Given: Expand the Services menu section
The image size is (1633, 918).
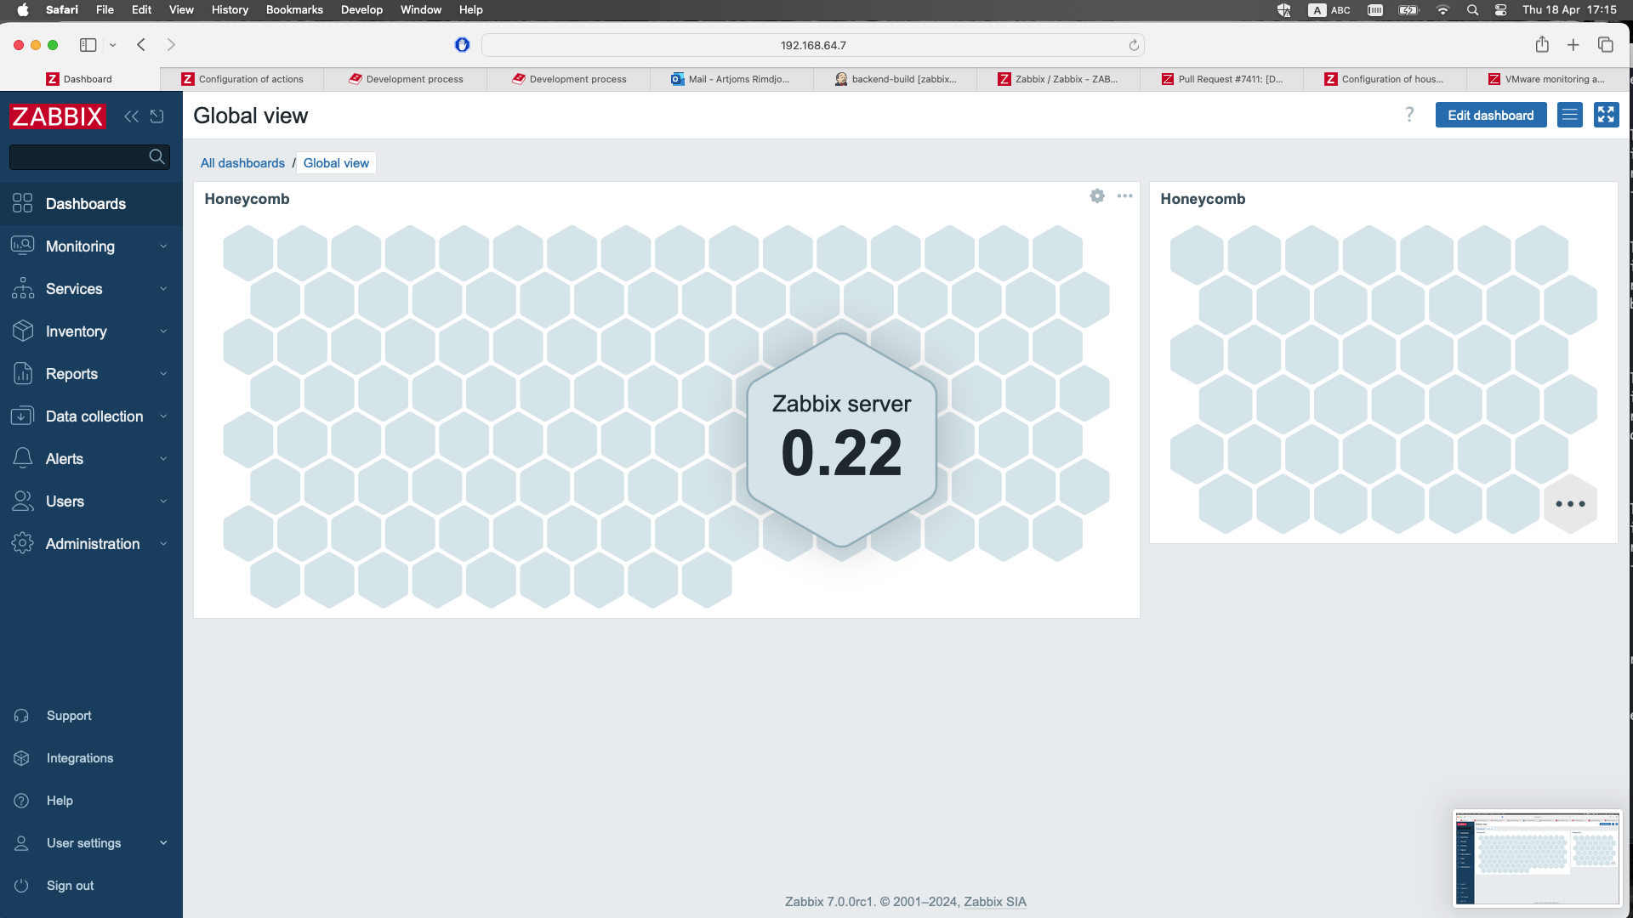Looking at the screenshot, I should coord(91,289).
